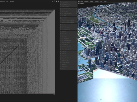Click the Clear UV Pins icon

61,6
